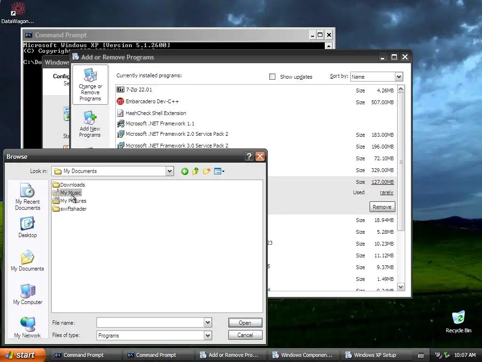
Task: Click Command Prompt scrollbar up arrow
Action: (x=329, y=46)
